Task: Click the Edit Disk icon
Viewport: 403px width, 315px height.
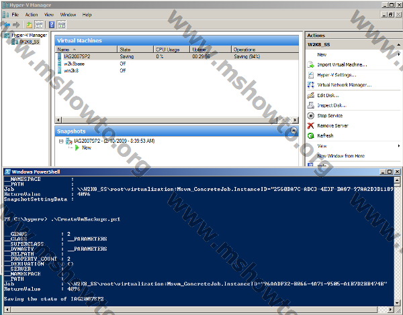Action: pos(311,95)
